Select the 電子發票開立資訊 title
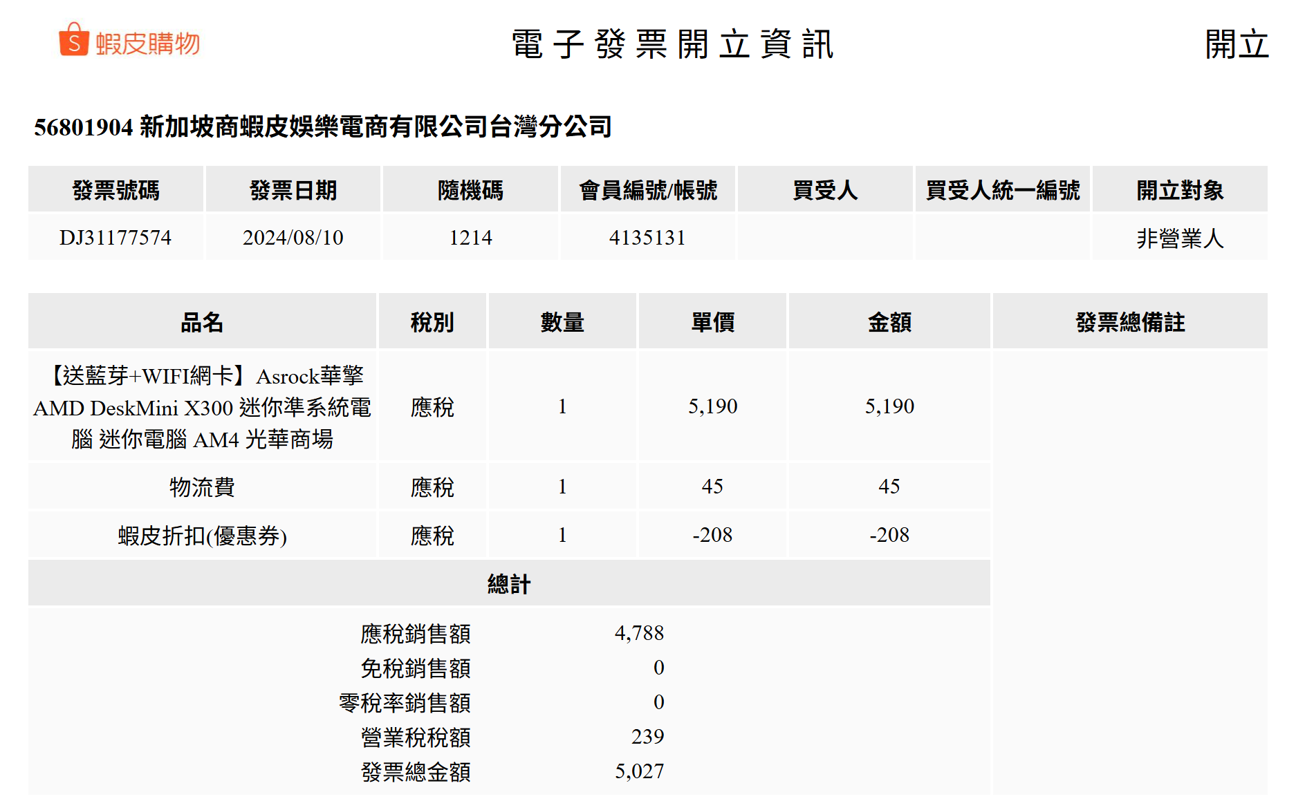 coord(672,44)
